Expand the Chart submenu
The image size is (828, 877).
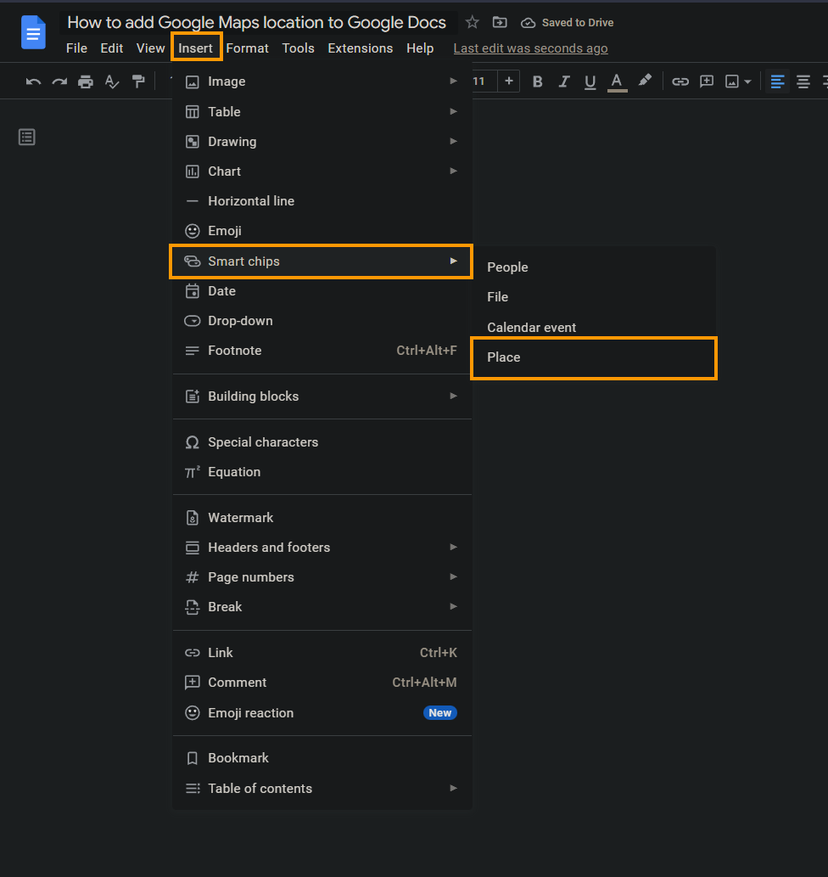pyautogui.click(x=322, y=171)
